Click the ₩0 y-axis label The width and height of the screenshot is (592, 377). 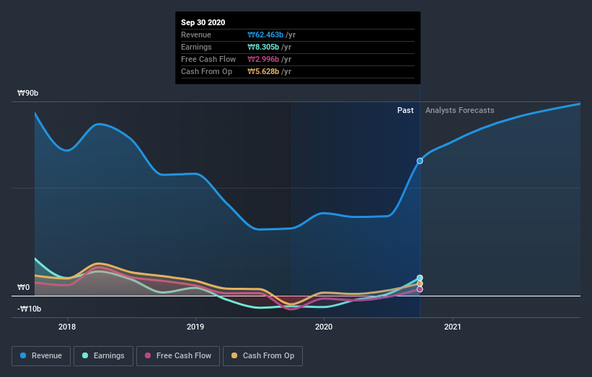[x=23, y=287]
